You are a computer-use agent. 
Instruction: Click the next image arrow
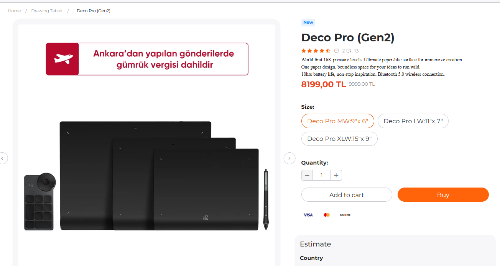[x=289, y=158]
